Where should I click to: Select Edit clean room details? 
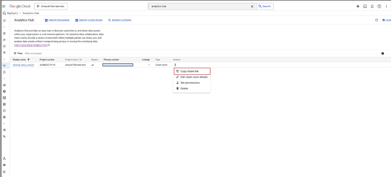pos(194,77)
